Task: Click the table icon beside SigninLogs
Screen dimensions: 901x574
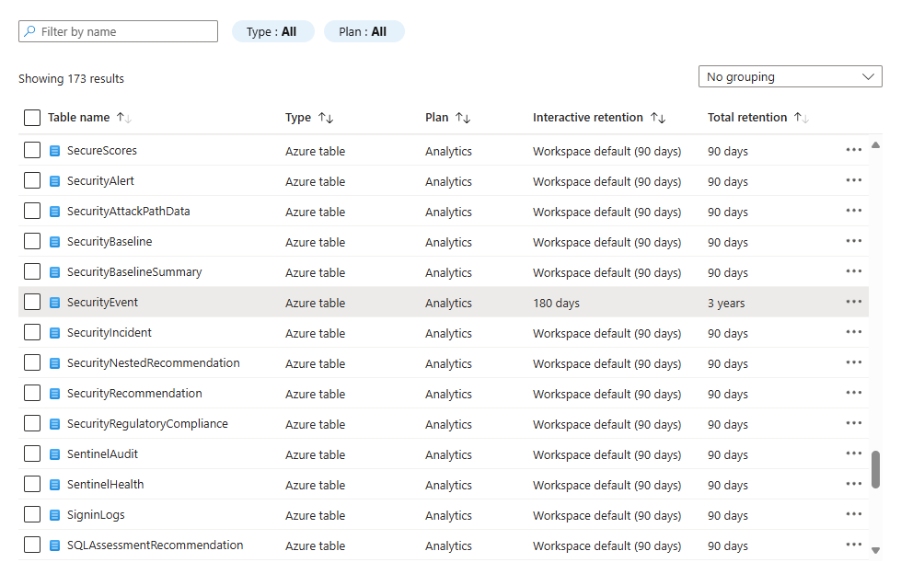Action: click(54, 515)
